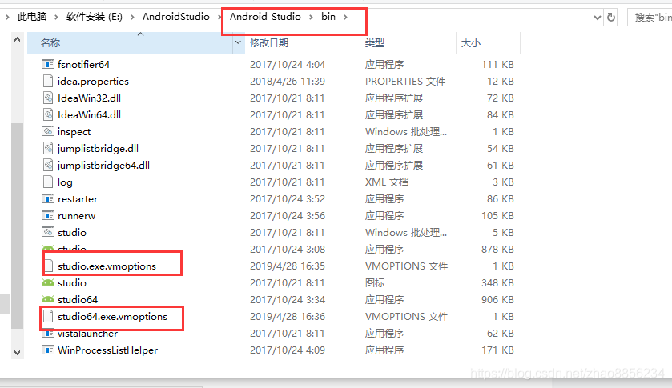672x388 pixels.
Task: Click the inspect batch file icon
Action: coord(48,131)
